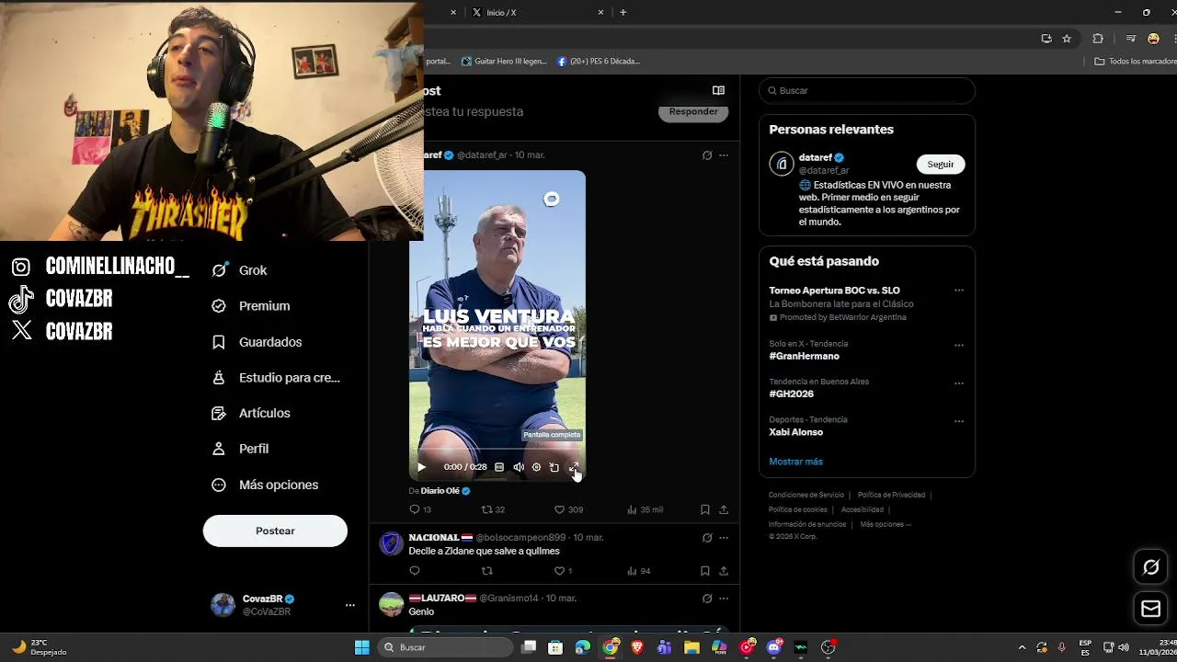Like the NACIONAL comment with 1 like
Viewport: 1177px width, 662px height.
tap(563, 571)
